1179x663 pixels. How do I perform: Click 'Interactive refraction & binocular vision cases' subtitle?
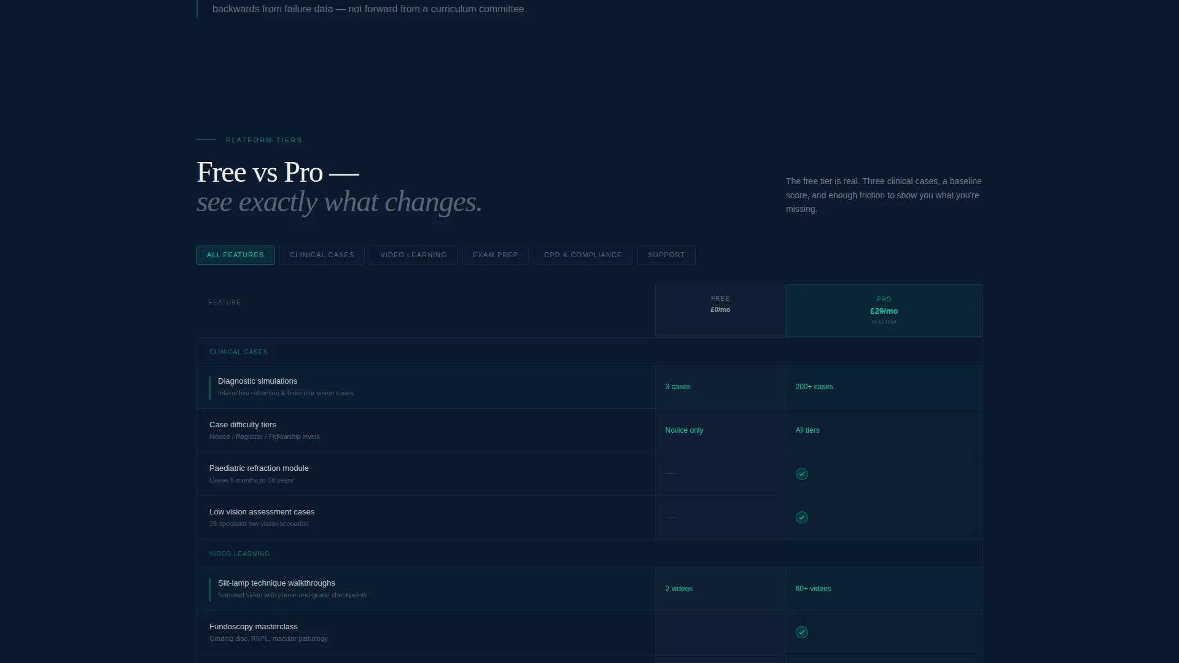tap(286, 393)
